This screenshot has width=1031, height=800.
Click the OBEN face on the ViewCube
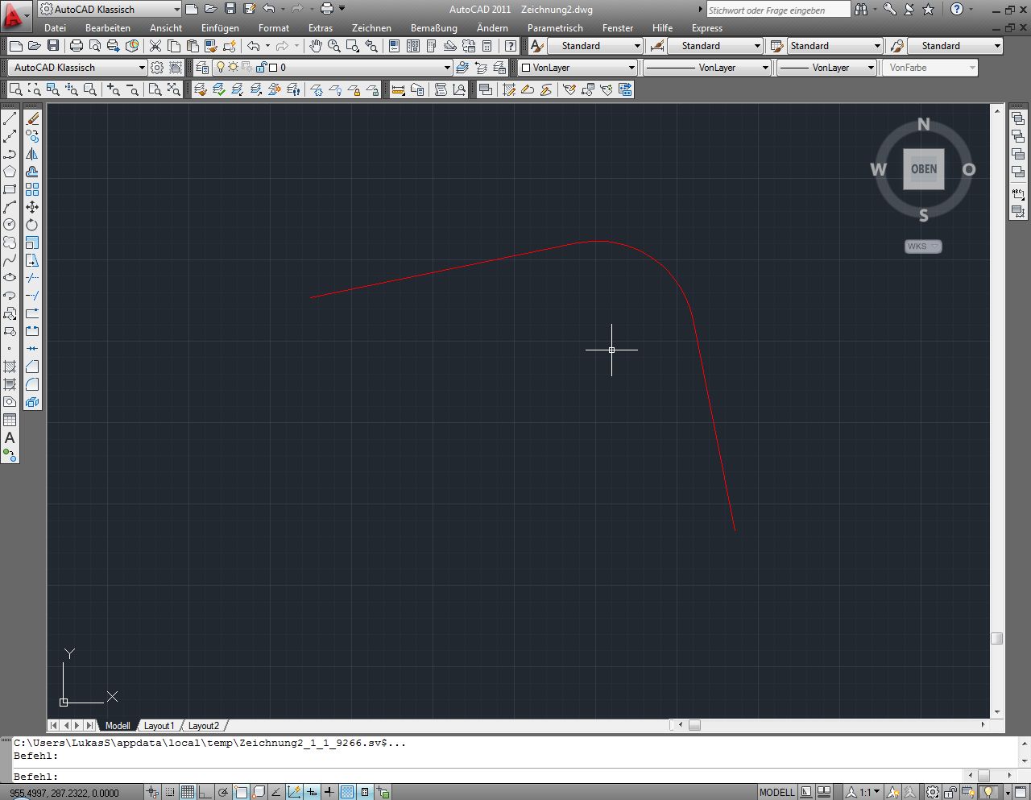tap(923, 169)
